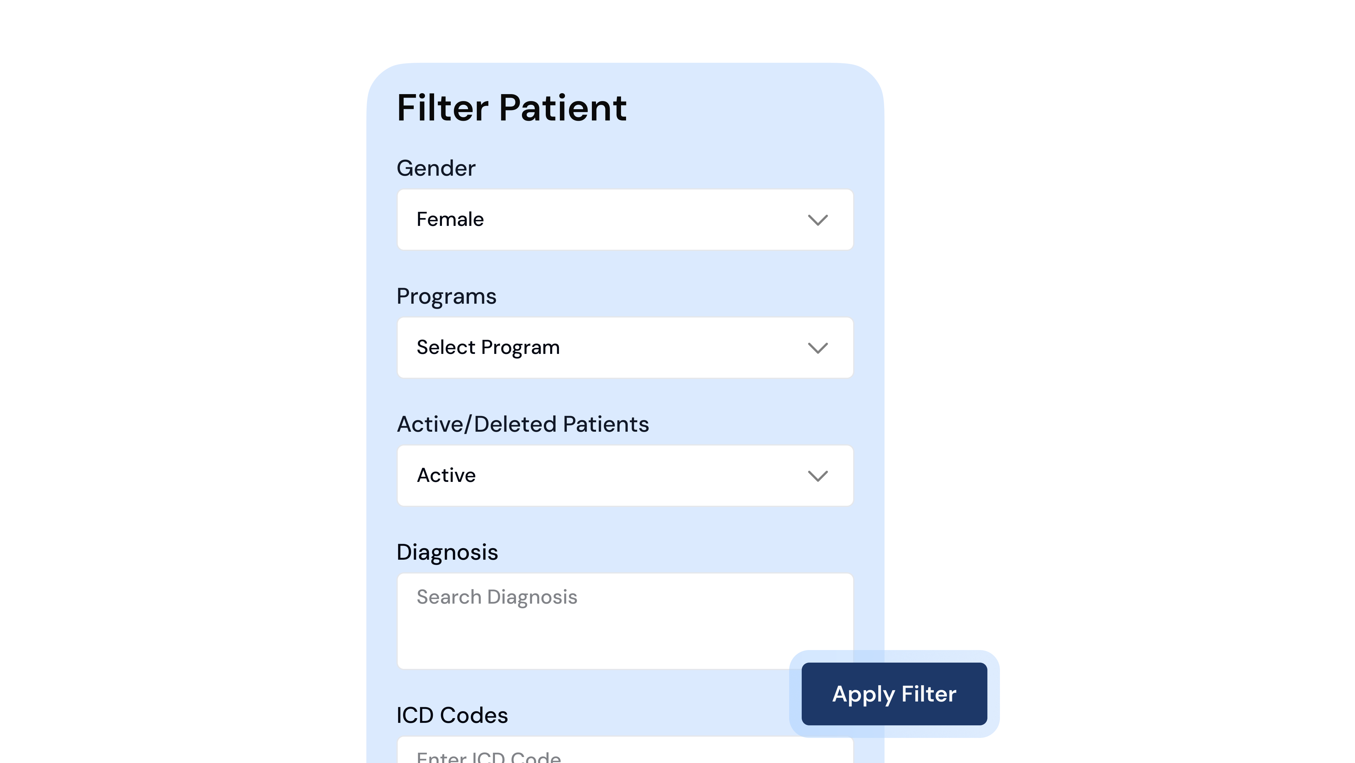Viewport: 1355px width, 763px height.
Task: Open the Active/Deleted Patients dropdown
Action: coord(625,476)
